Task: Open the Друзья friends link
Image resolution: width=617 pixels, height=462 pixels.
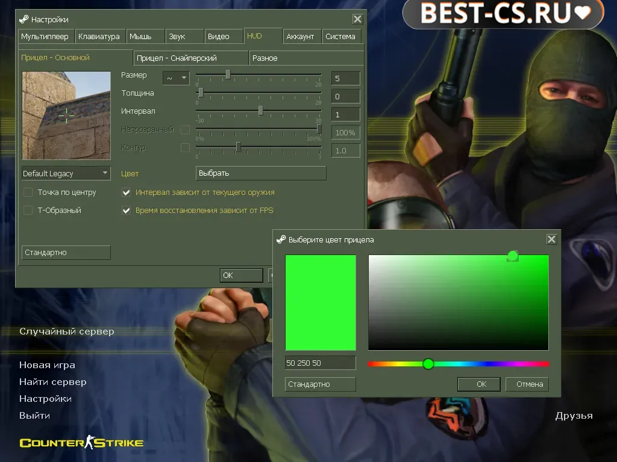Action: (574, 416)
